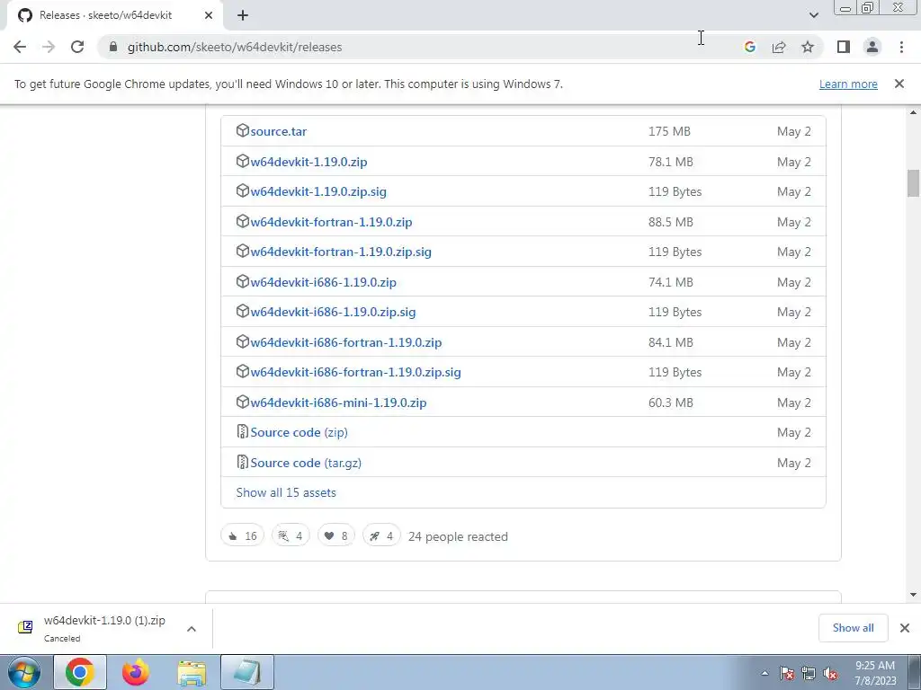Download w64devkit-i686-1.19.0.zip
Screen dimensions: 921x690
point(324,283)
